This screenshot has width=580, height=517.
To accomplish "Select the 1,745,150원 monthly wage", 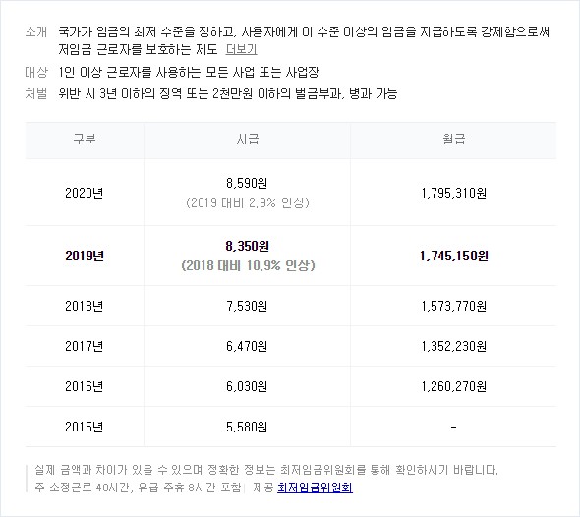I will click(453, 256).
